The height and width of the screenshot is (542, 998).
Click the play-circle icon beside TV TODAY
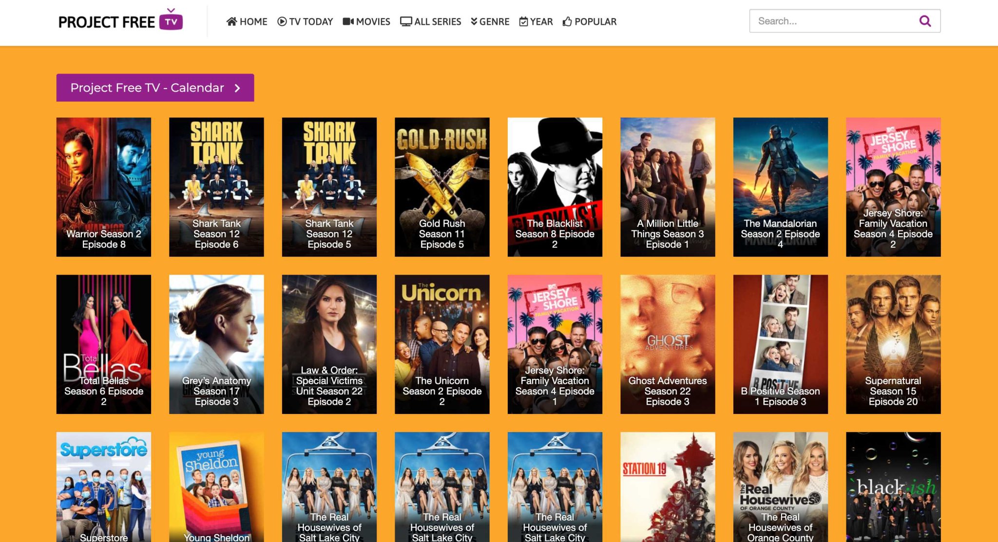click(x=282, y=21)
